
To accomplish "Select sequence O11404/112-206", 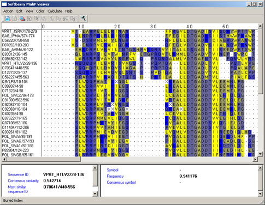I will click(15, 128).
